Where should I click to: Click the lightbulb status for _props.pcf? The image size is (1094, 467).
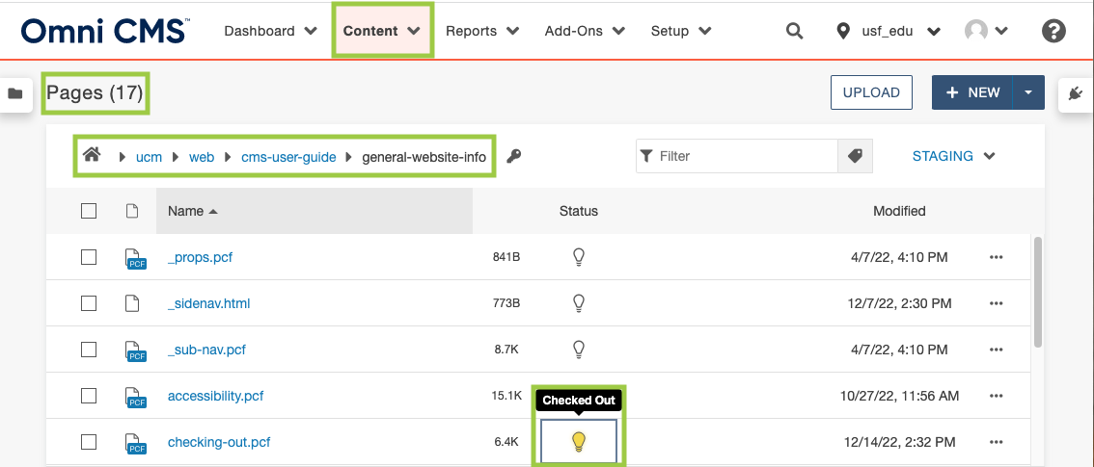pyautogui.click(x=579, y=257)
